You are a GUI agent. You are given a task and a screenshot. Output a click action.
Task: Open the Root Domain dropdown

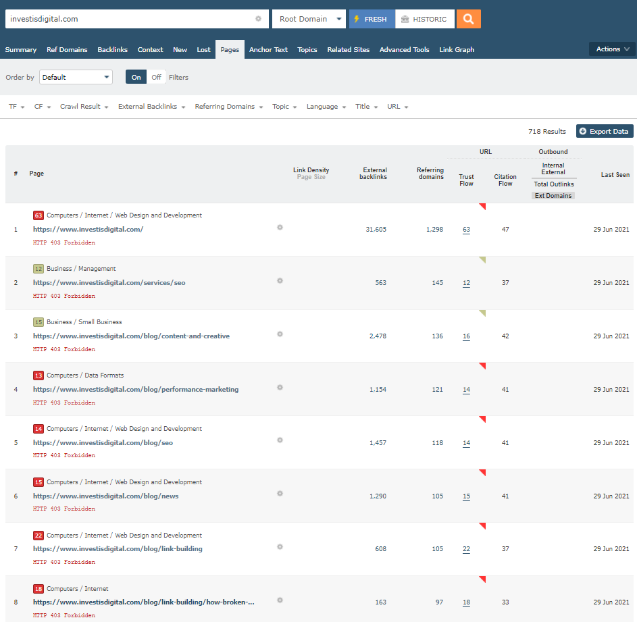pos(309,19)
